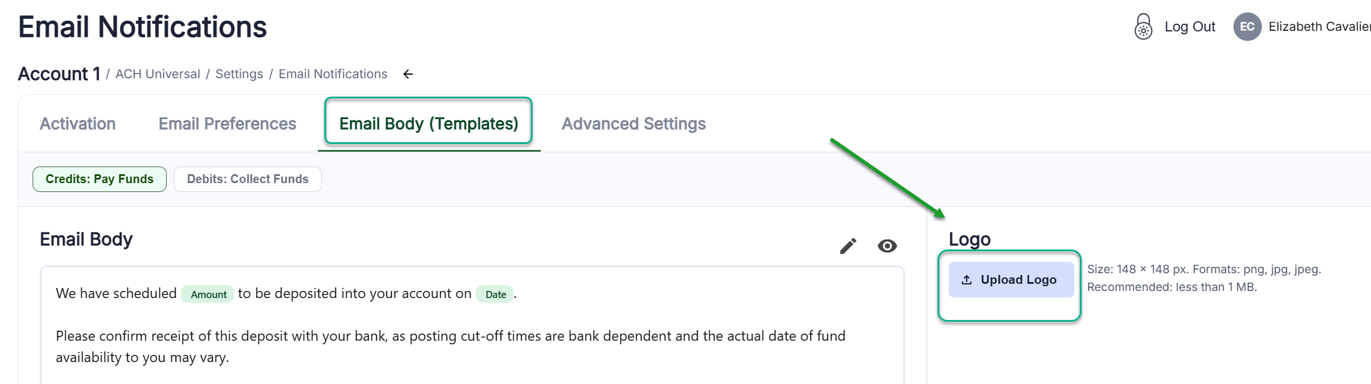Click the Log Out link
This screenshot has width=1371, height=384.
coord(1190,27)
